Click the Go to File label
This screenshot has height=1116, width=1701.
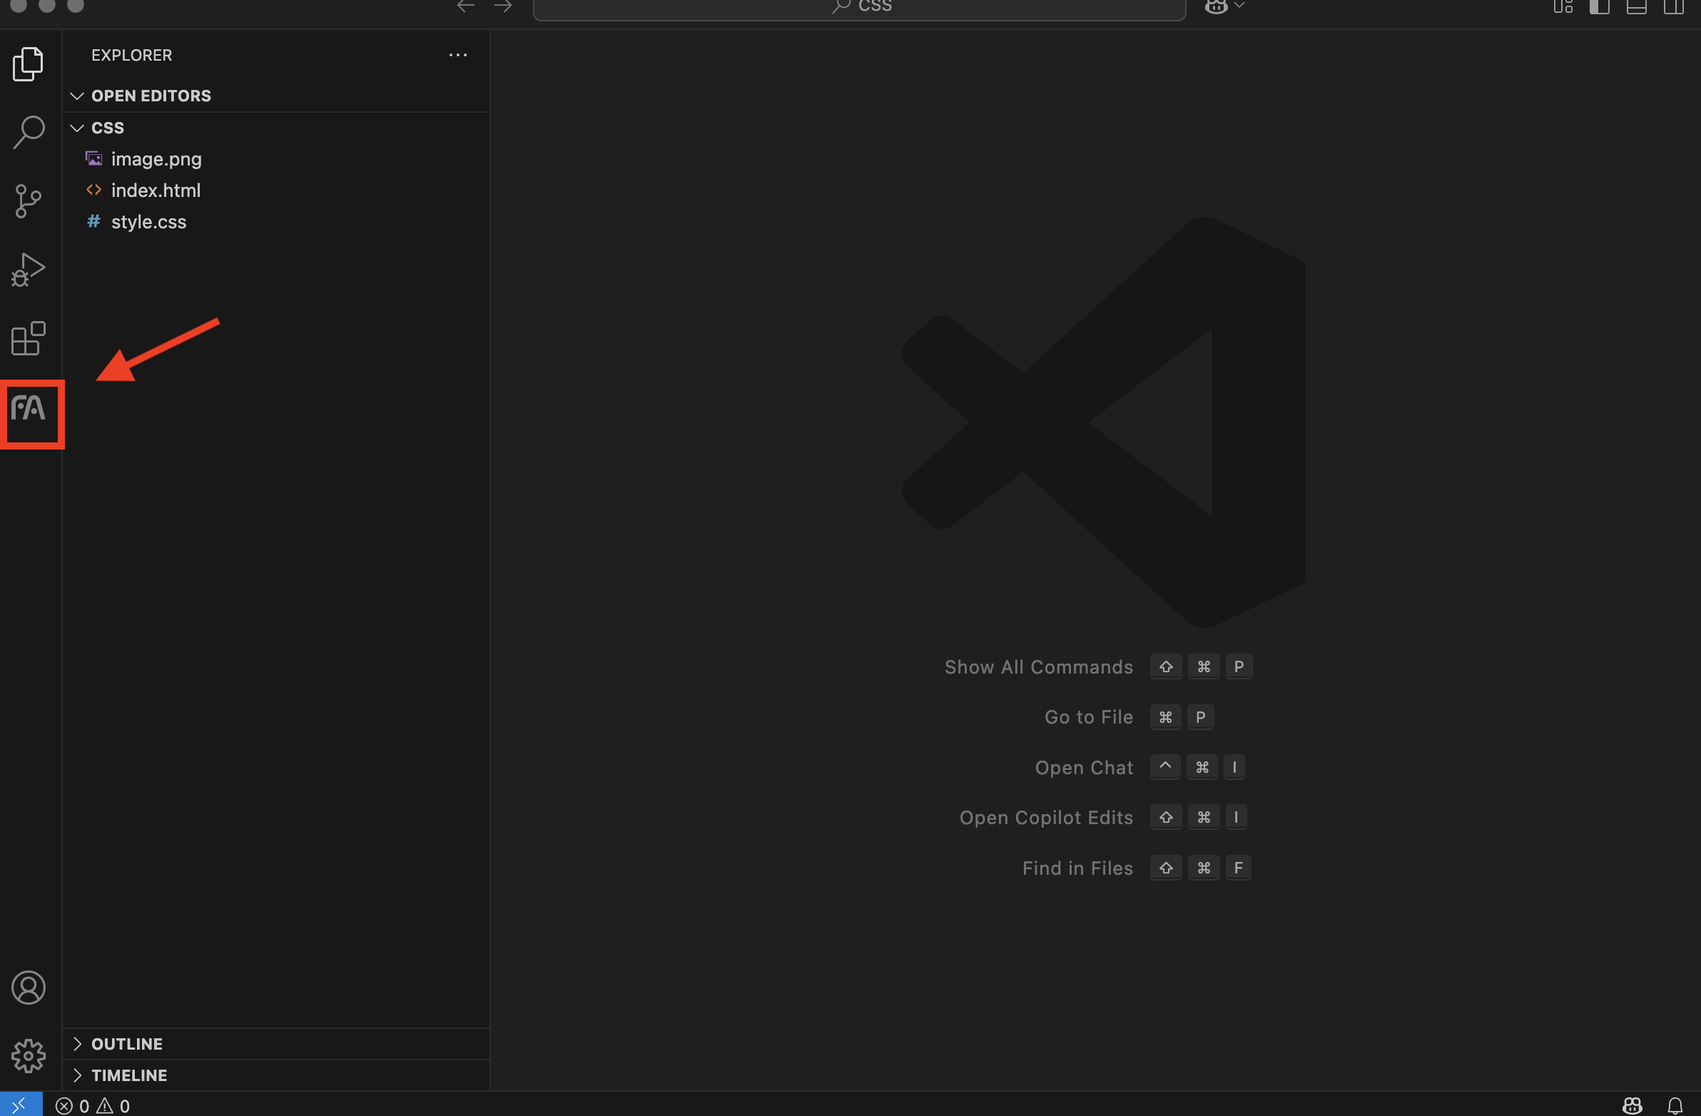point(1089,717)
